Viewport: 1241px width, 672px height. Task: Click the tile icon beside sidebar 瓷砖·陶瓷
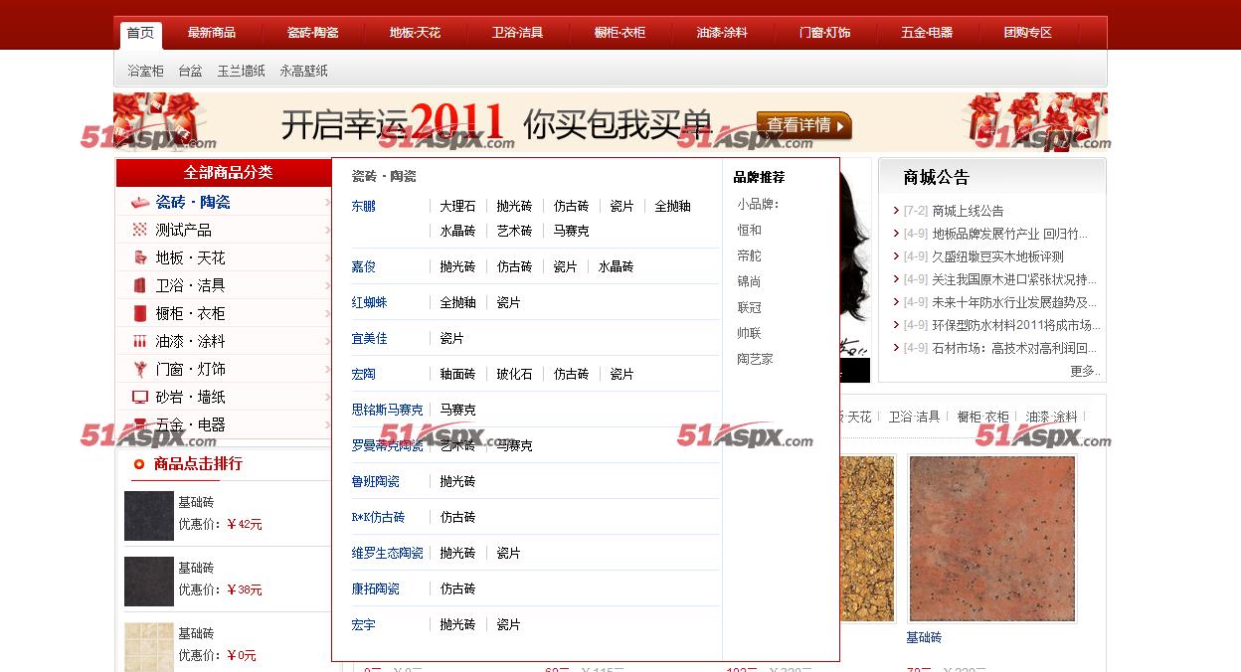click(139, 202)
